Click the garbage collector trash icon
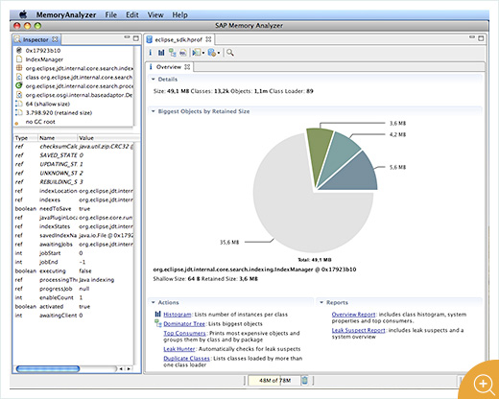 click(x=304, y=380)
